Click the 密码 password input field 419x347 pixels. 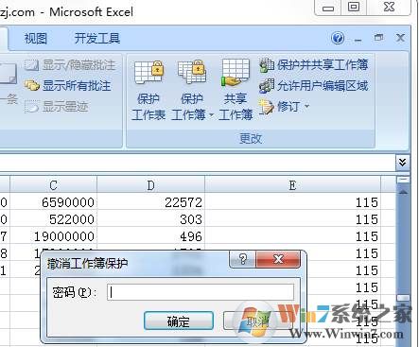point(201,292)
